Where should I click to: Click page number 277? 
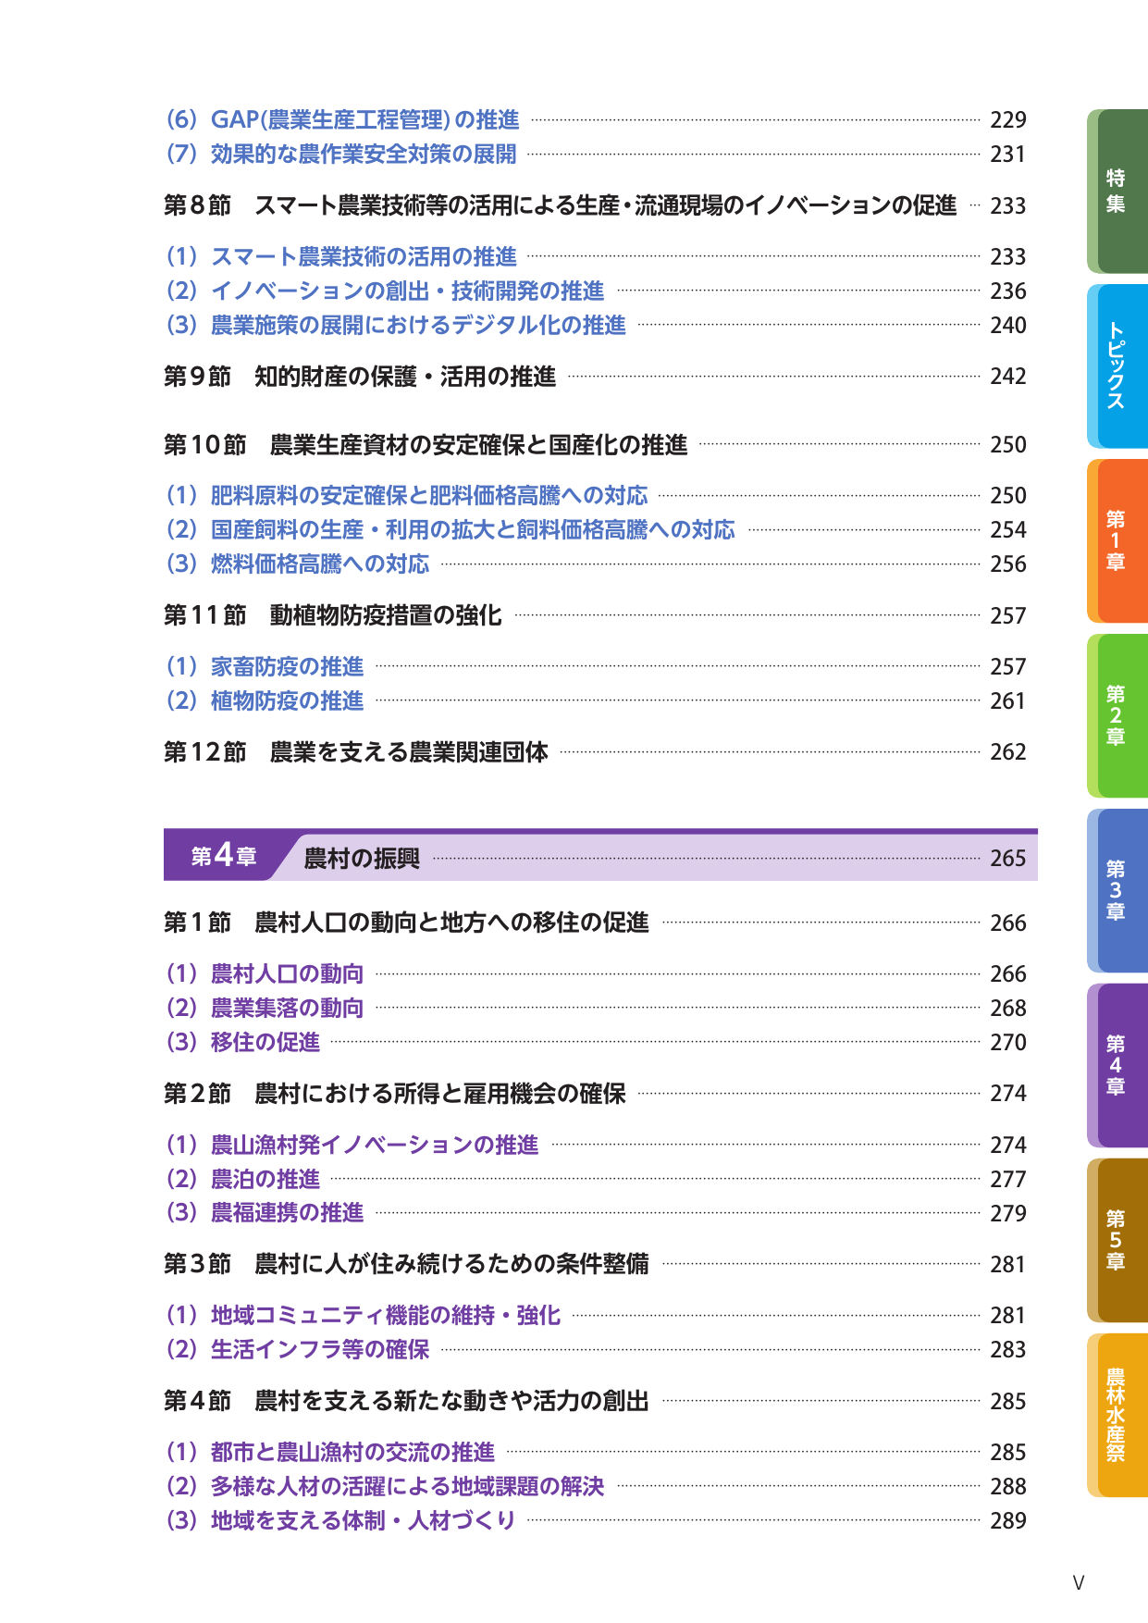[x=1008, y=1180]
